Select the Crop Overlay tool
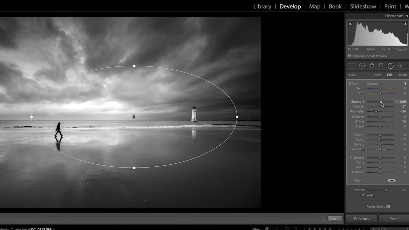The width and height of the screenshot is (409, 230). tap(352, 66)
